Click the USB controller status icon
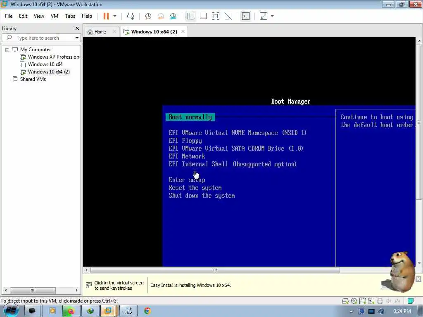The width and height of the screenshot is (423, 317). click(397, 301)
